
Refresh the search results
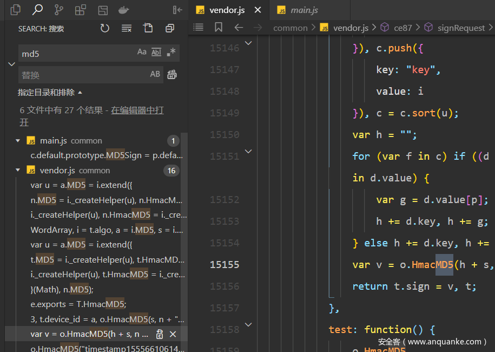tap(105, 28)
